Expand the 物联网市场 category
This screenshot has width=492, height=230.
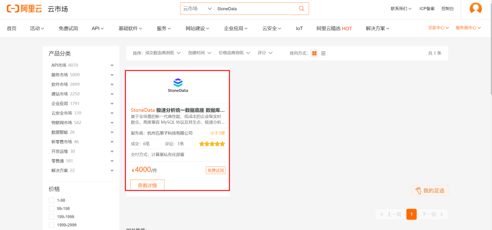click(112, 123)
